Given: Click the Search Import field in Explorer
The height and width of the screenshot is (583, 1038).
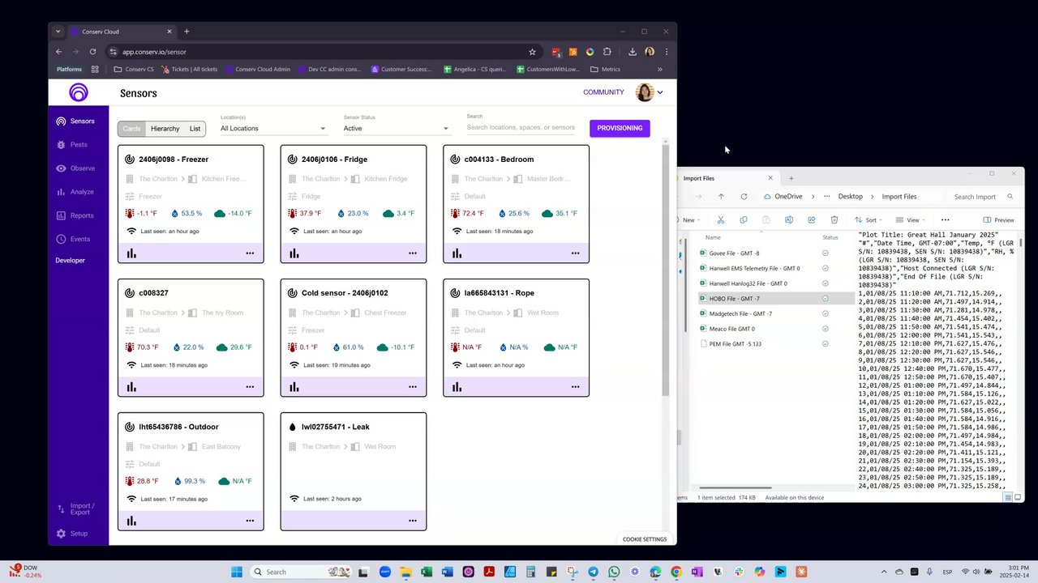Looking at the screenshot, I should [x=982, y=197].
